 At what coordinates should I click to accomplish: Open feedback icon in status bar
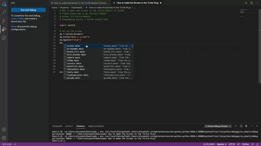(x=252, y=144)
